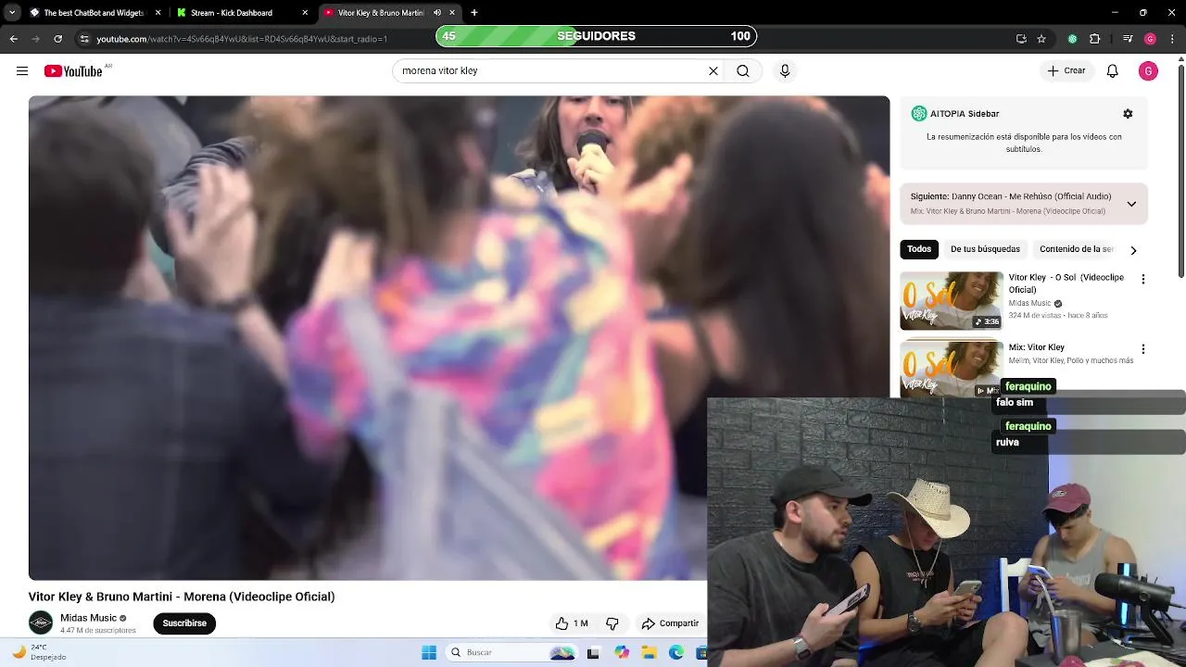The width and height of the screenshot is (1186, 667).
Task: Show more filter chips with arrow
Action: pos(1133,250)
